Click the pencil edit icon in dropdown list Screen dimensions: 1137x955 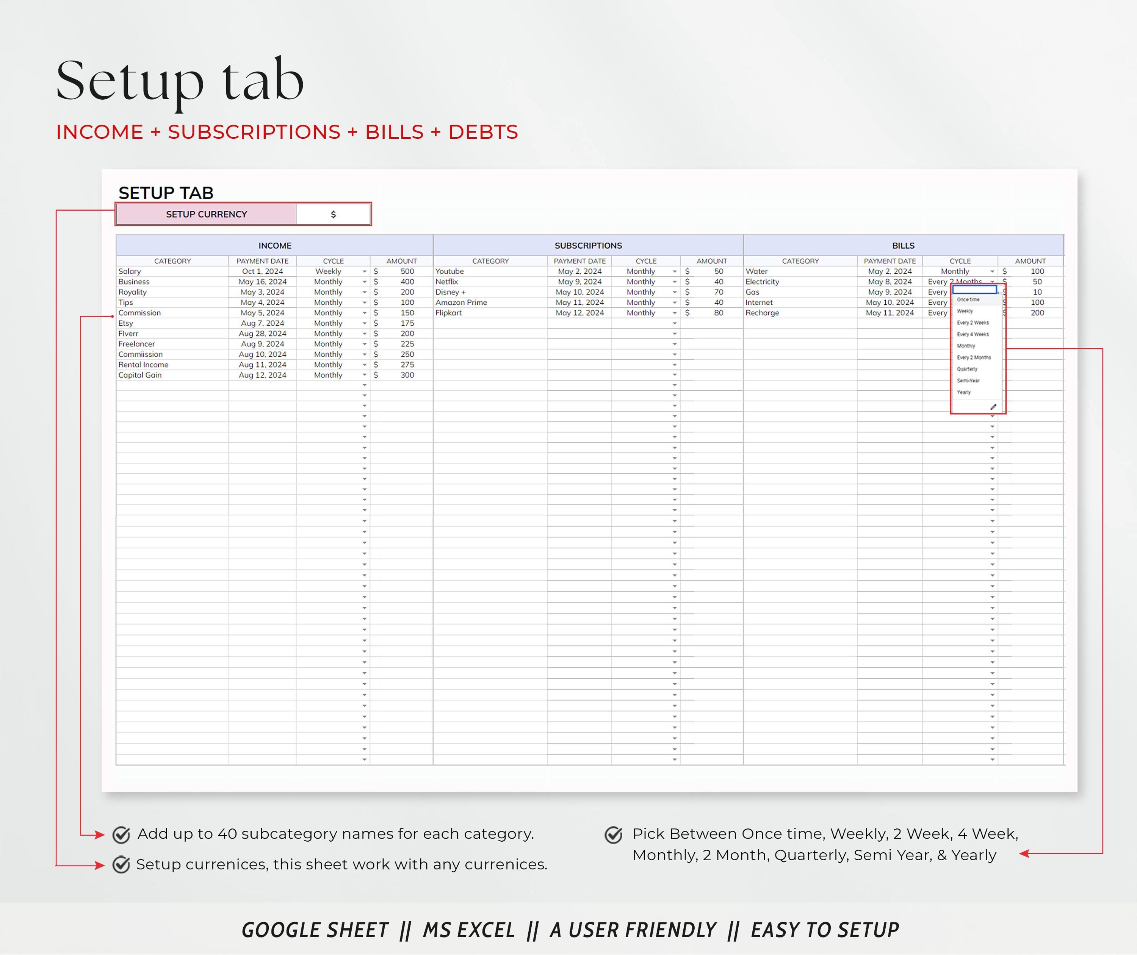coord(993,407)
